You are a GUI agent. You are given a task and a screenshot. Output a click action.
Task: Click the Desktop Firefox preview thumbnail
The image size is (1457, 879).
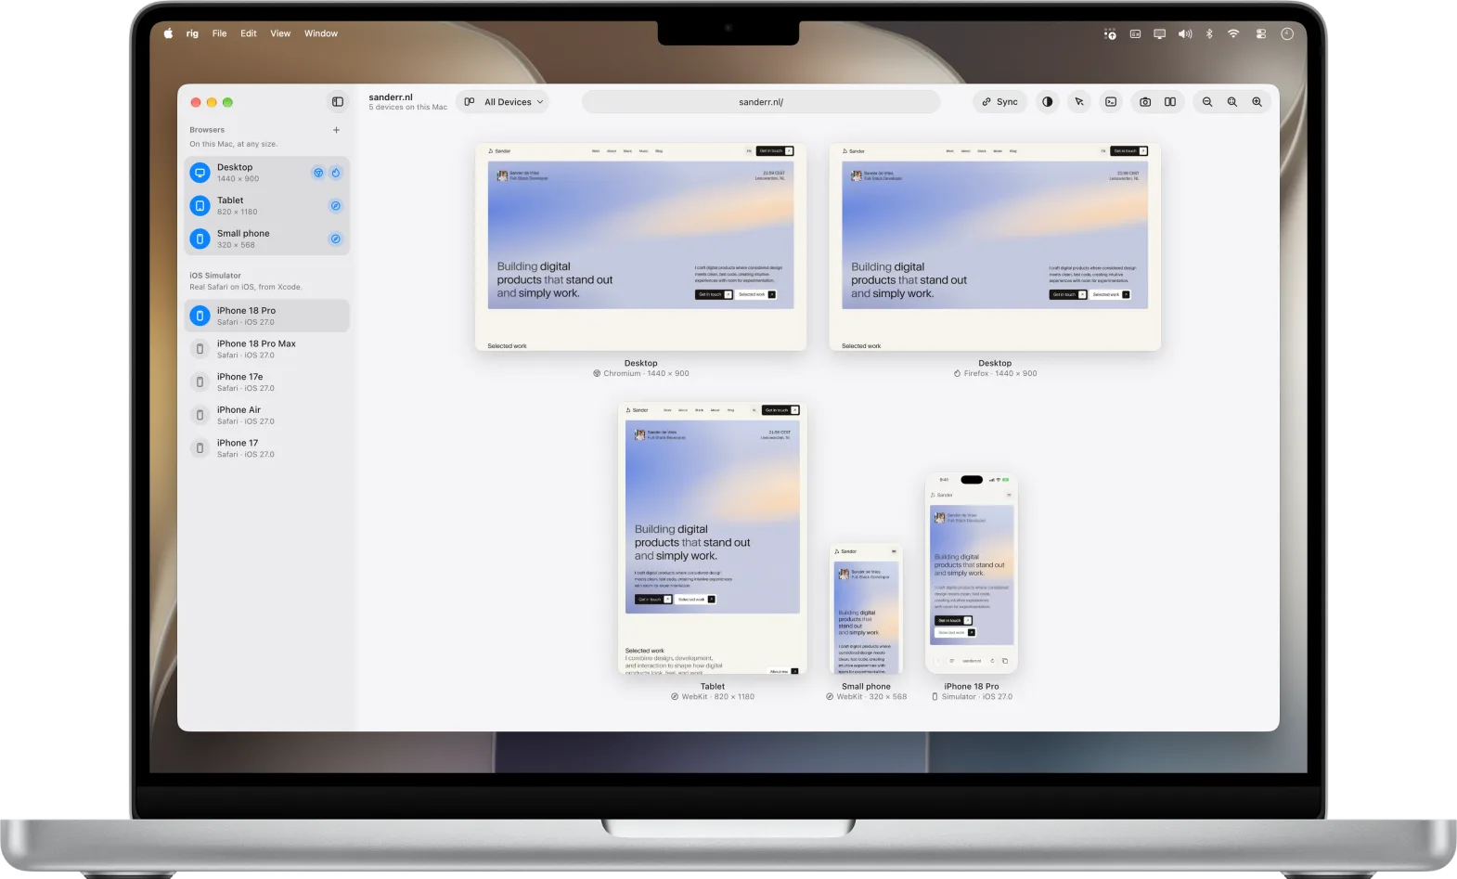coord(995,247)
